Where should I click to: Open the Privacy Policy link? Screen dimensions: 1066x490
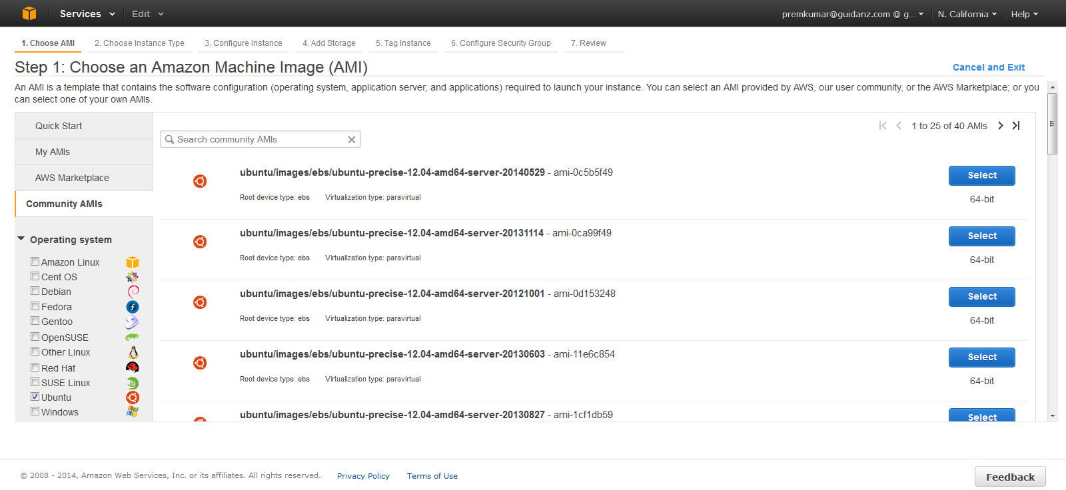[x=363, y=476]
